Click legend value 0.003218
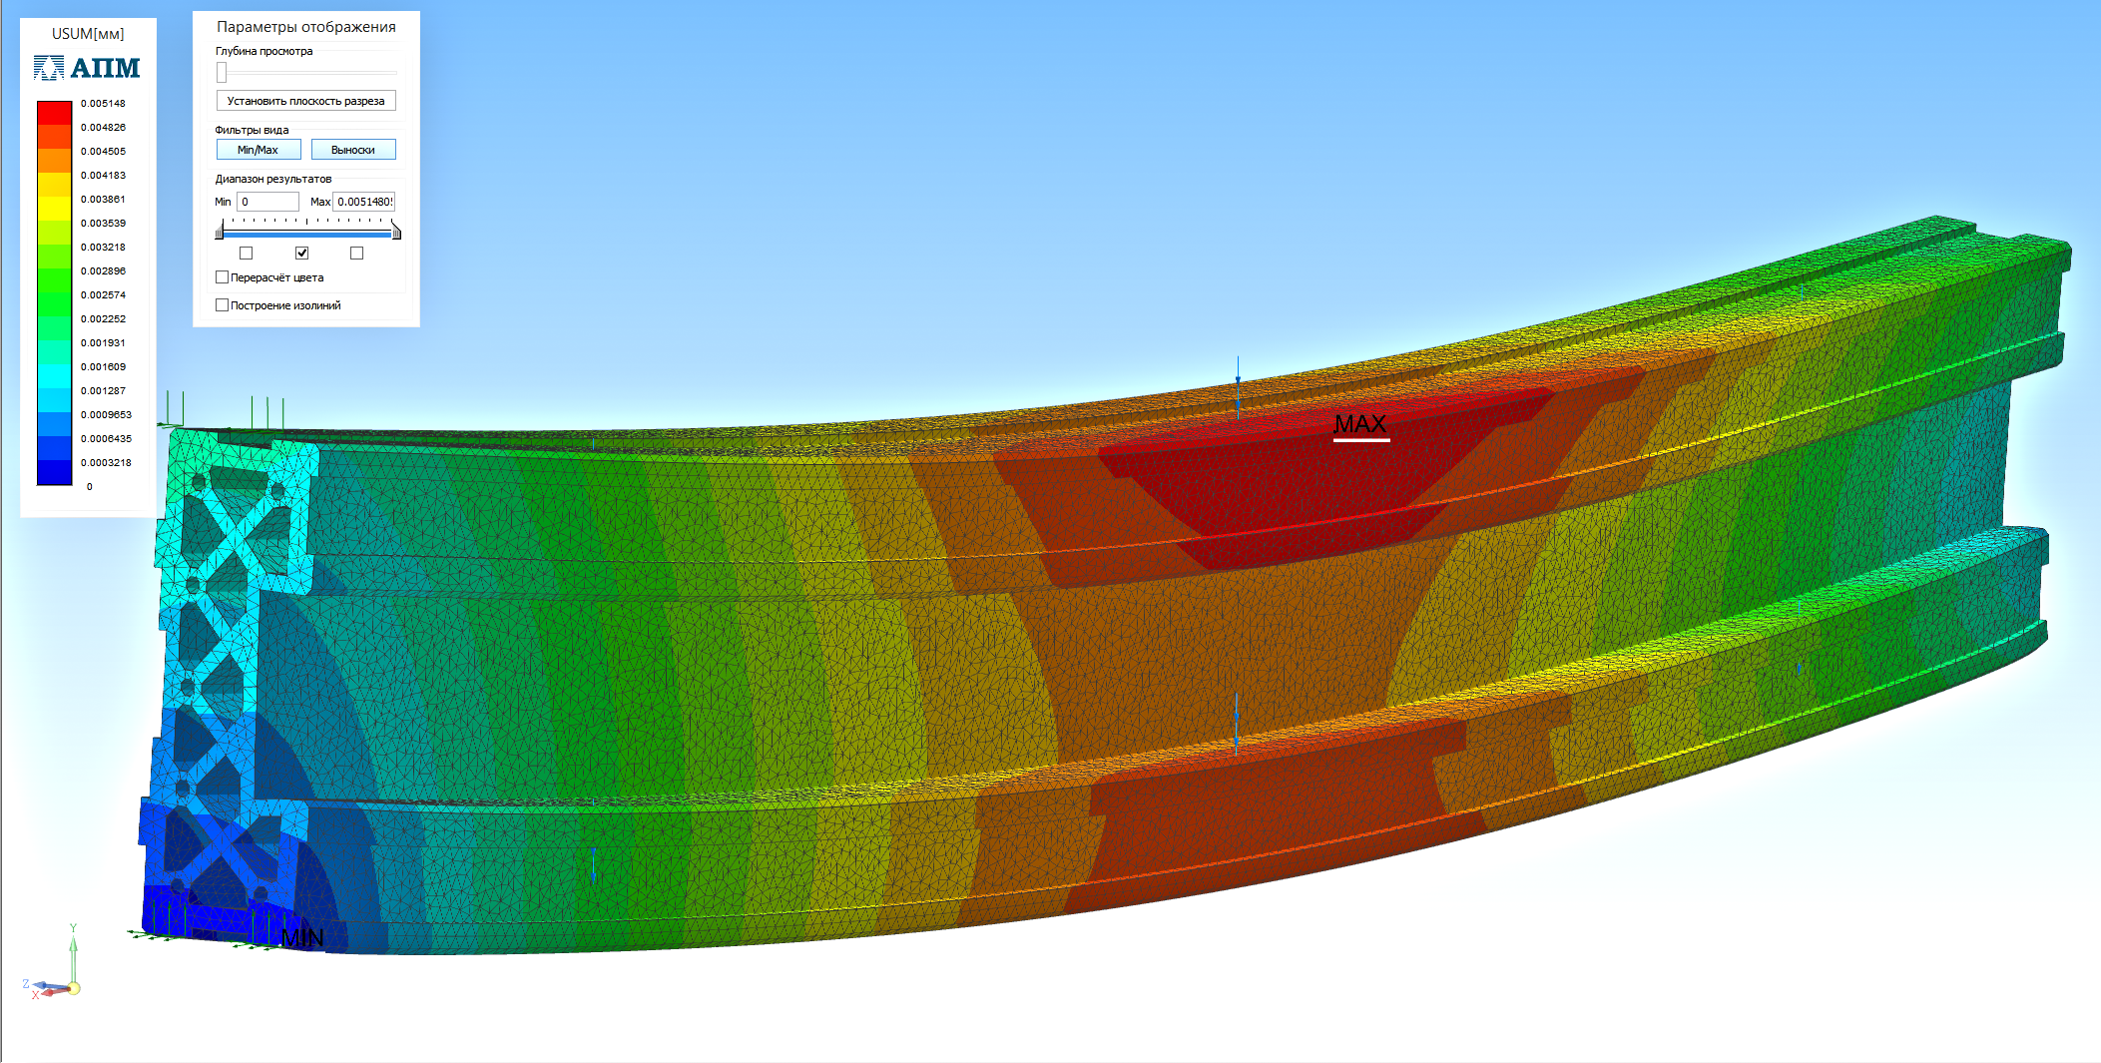The image size is (2101, 1063). [103, 248]
